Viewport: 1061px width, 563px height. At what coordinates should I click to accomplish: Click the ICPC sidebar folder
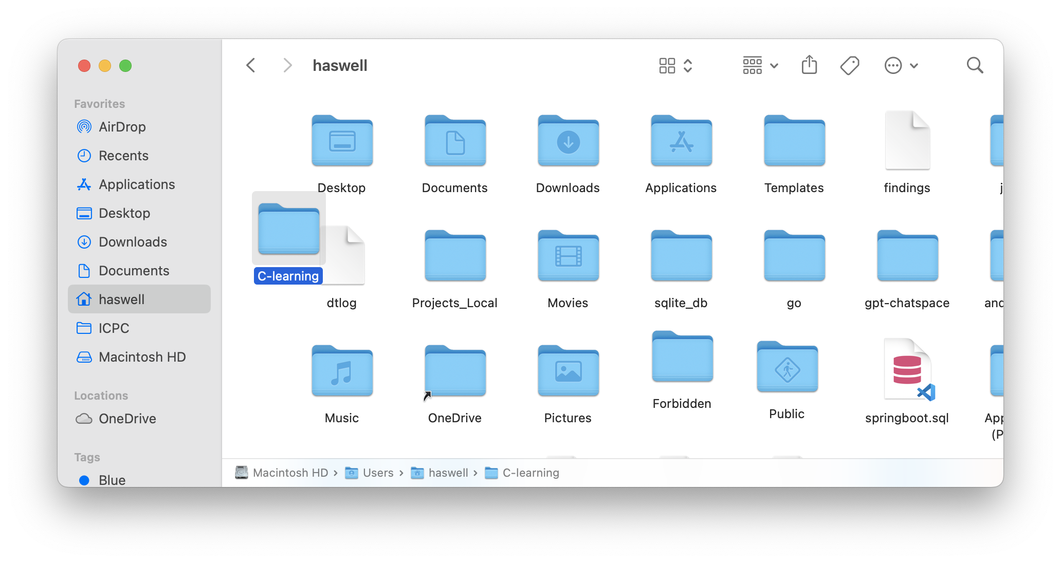pyautogui.click(x=114, y=328)
